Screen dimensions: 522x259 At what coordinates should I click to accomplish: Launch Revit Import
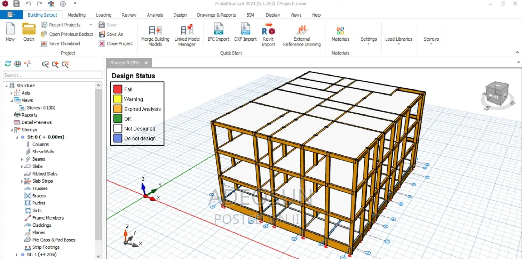pyautogui.click(x=268, y=35)
